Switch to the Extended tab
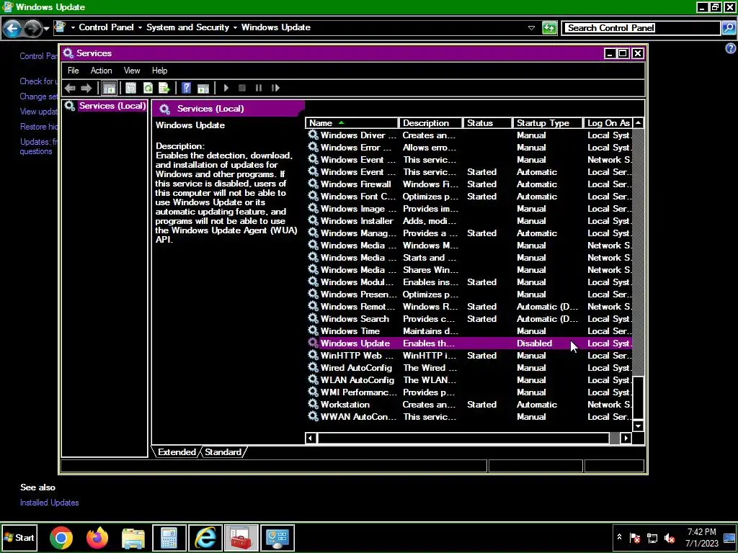This screenshot has width=738, height=553. tap(177, 452)
